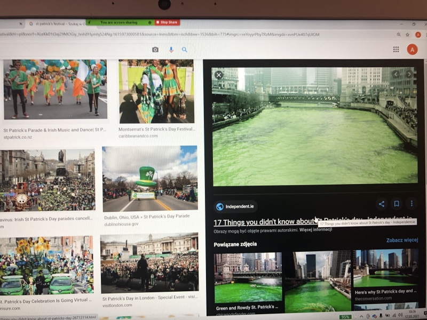
Task: Go to previous image arrow
Action: [396, 74]
